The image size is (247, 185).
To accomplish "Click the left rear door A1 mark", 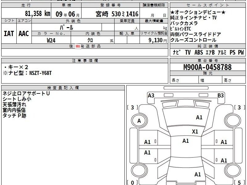I will tap(147, 152).
